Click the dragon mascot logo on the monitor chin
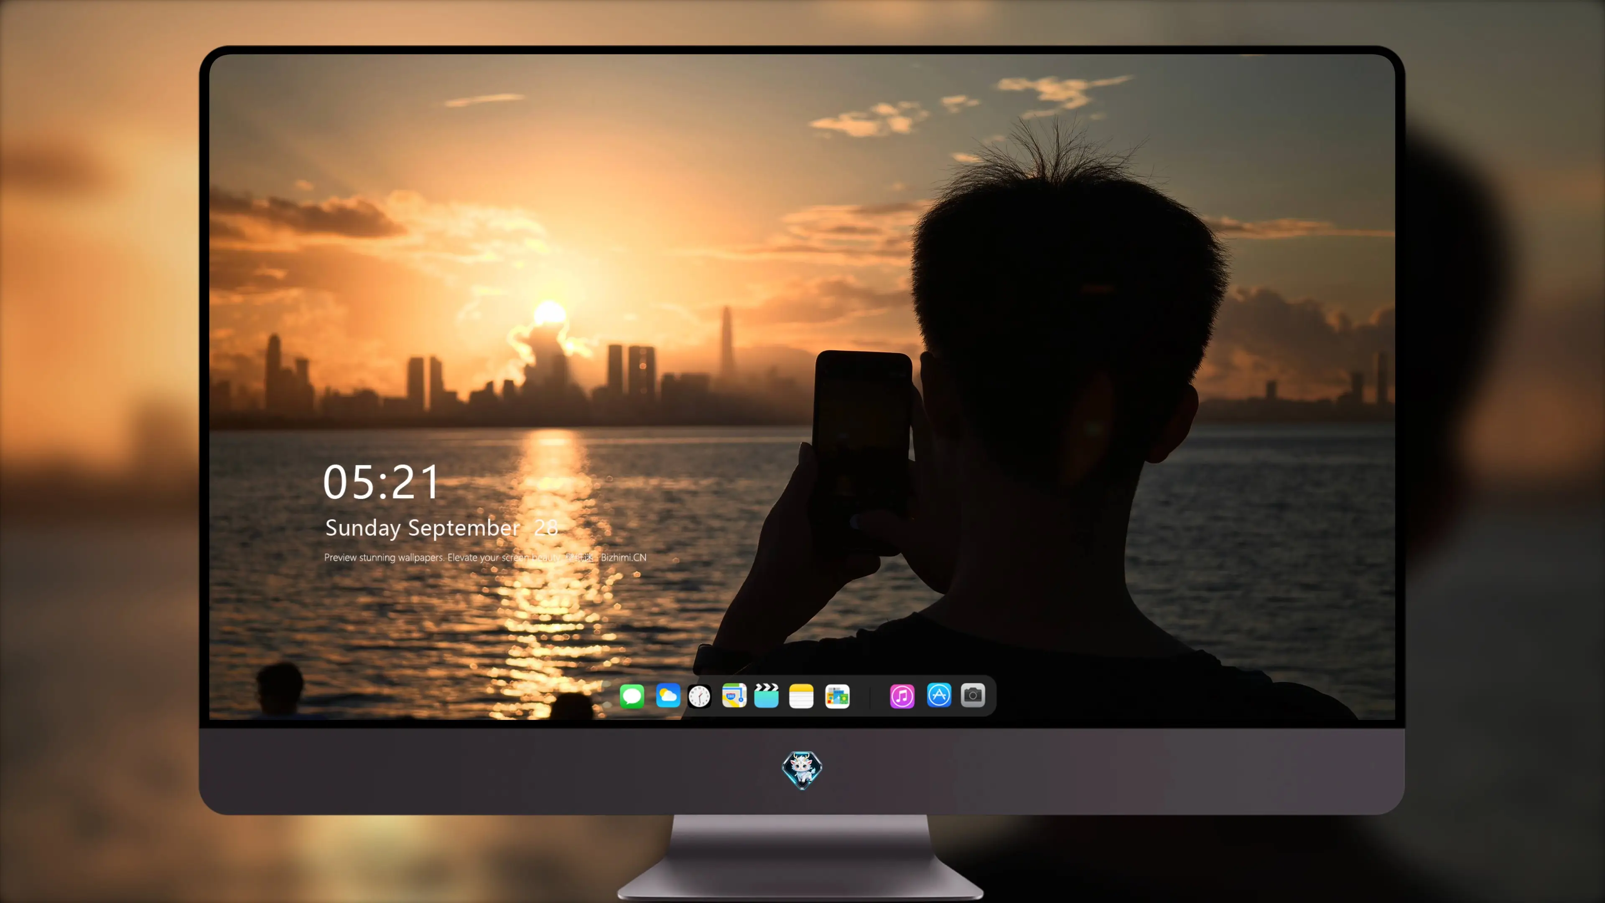 (802, 770)
